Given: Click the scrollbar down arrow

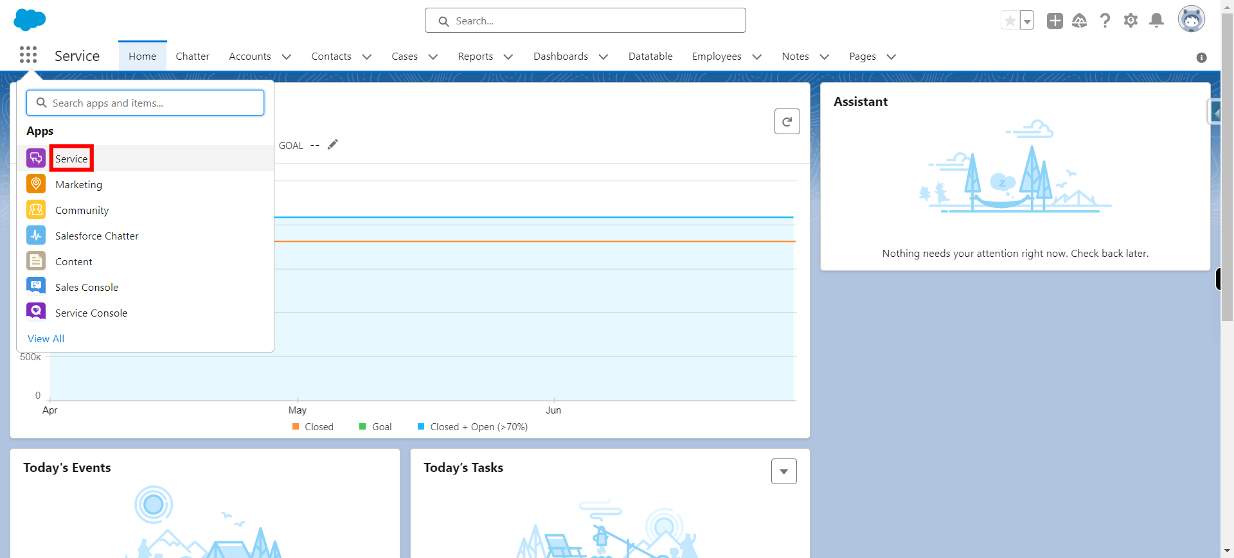Looking at the screenshot, I should point(1227,551).
